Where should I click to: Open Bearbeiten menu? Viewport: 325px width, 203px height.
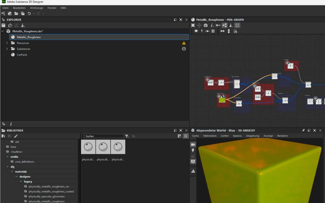19,8
